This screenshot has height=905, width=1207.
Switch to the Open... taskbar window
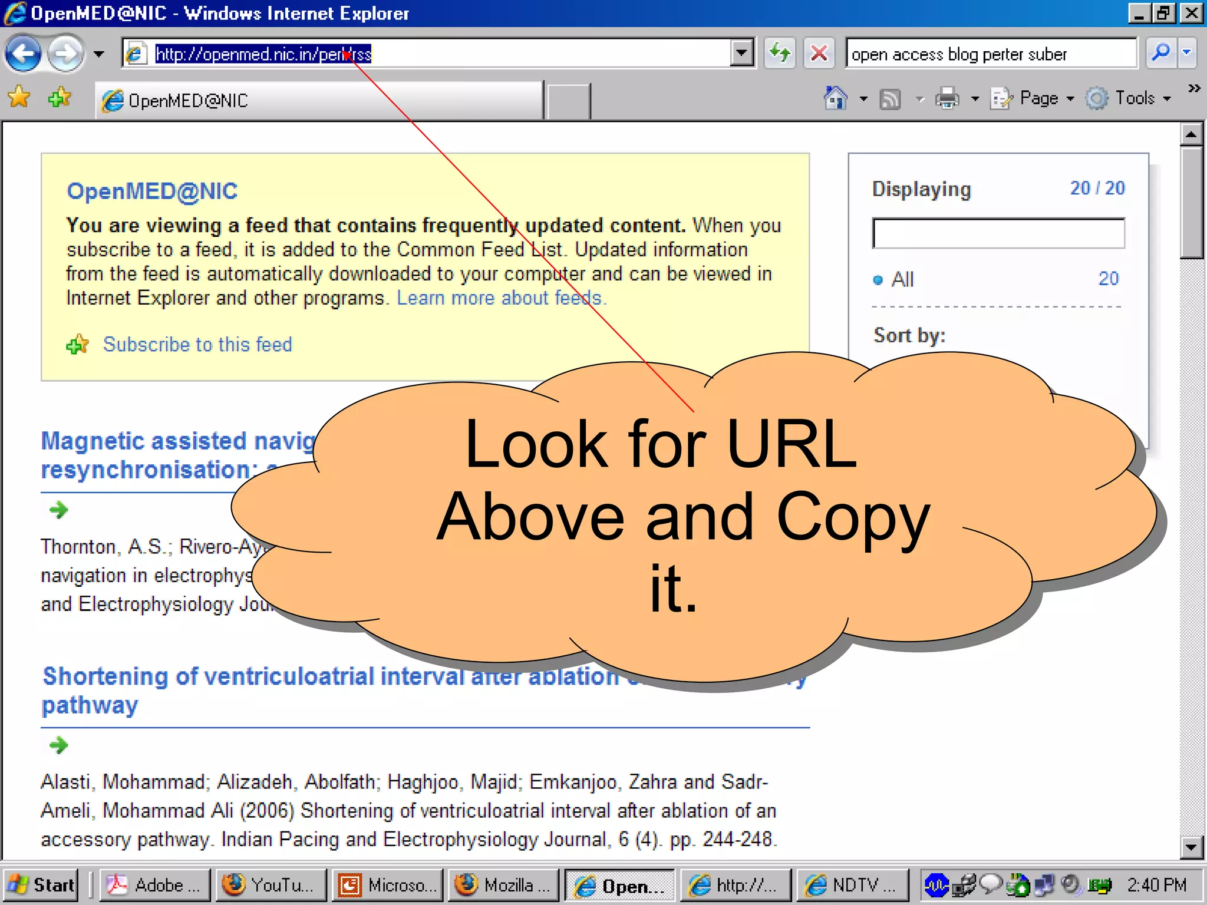(619, 885)
